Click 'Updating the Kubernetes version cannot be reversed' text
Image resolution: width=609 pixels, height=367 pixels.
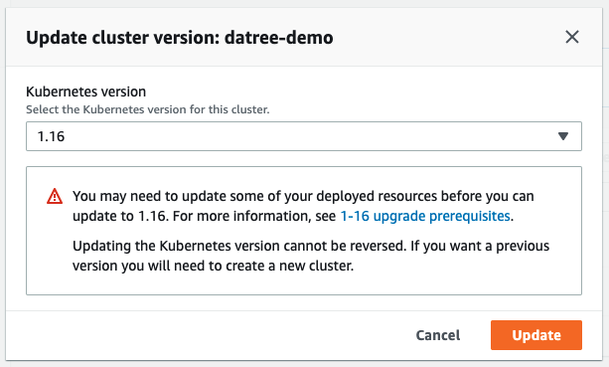click(240, 246)
